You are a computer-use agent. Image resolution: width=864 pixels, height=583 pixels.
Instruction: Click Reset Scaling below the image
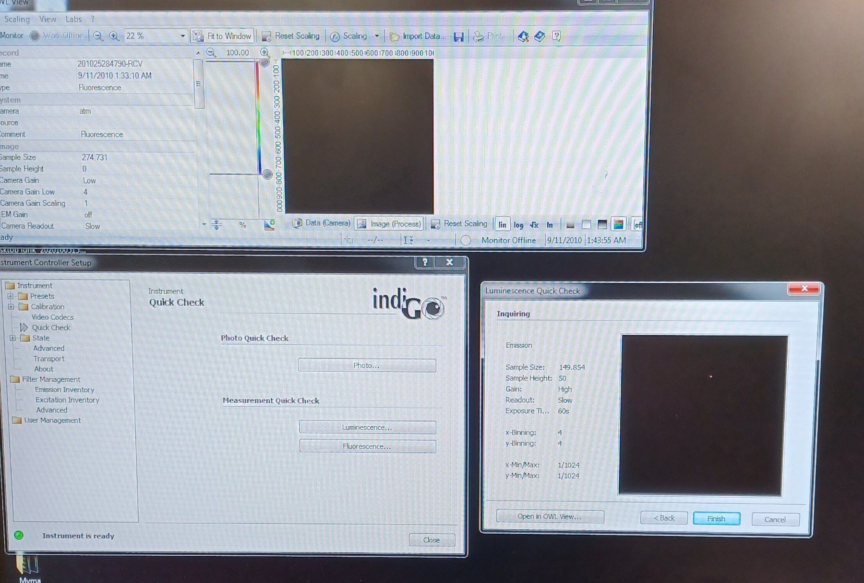coord(459,224)
